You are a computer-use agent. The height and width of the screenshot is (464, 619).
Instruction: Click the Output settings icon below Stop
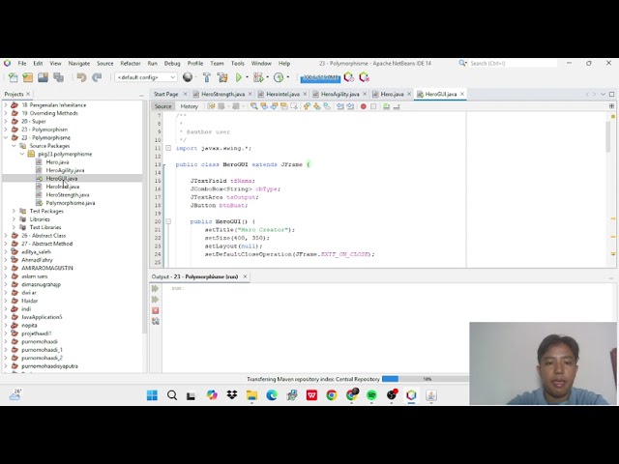click(x=155, y=322)
